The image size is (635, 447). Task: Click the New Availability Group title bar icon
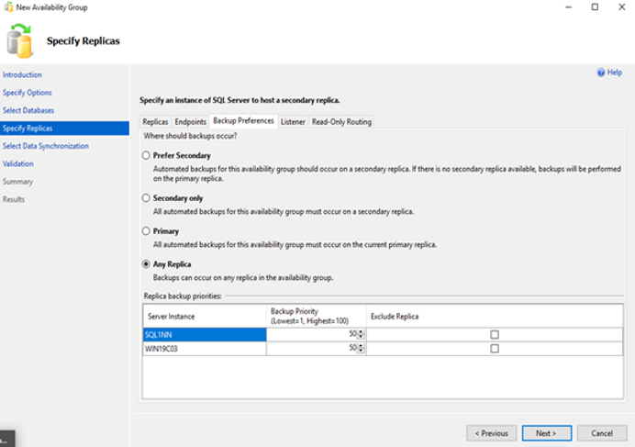7,6
